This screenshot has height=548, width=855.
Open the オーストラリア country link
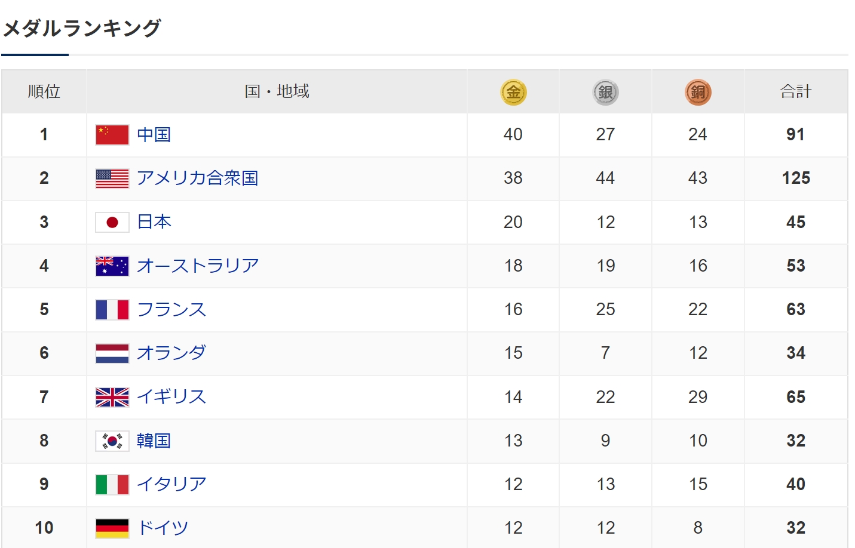[x=198, y=266]
